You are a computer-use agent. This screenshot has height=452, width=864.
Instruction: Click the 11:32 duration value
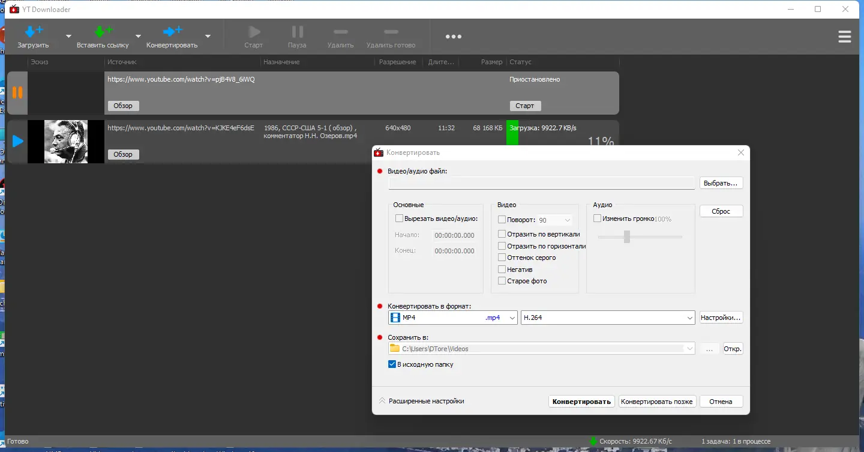tap(446, 128)
